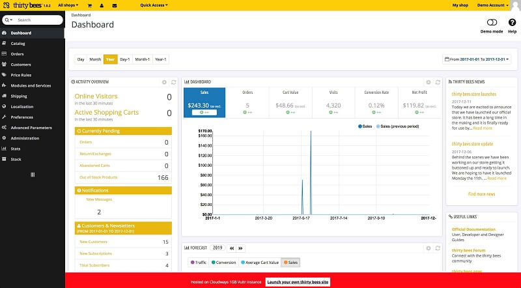521x288 pixels.
Task: Click the Administration gear icon
Action: click(4, 138)
